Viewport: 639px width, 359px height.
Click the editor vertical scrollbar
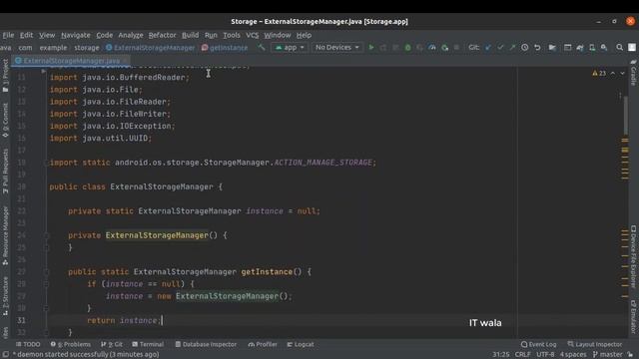[625, 116]
